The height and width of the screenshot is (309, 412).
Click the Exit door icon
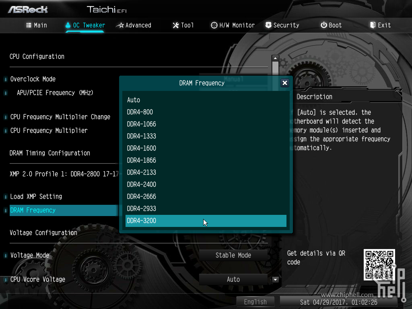point(373,25)
